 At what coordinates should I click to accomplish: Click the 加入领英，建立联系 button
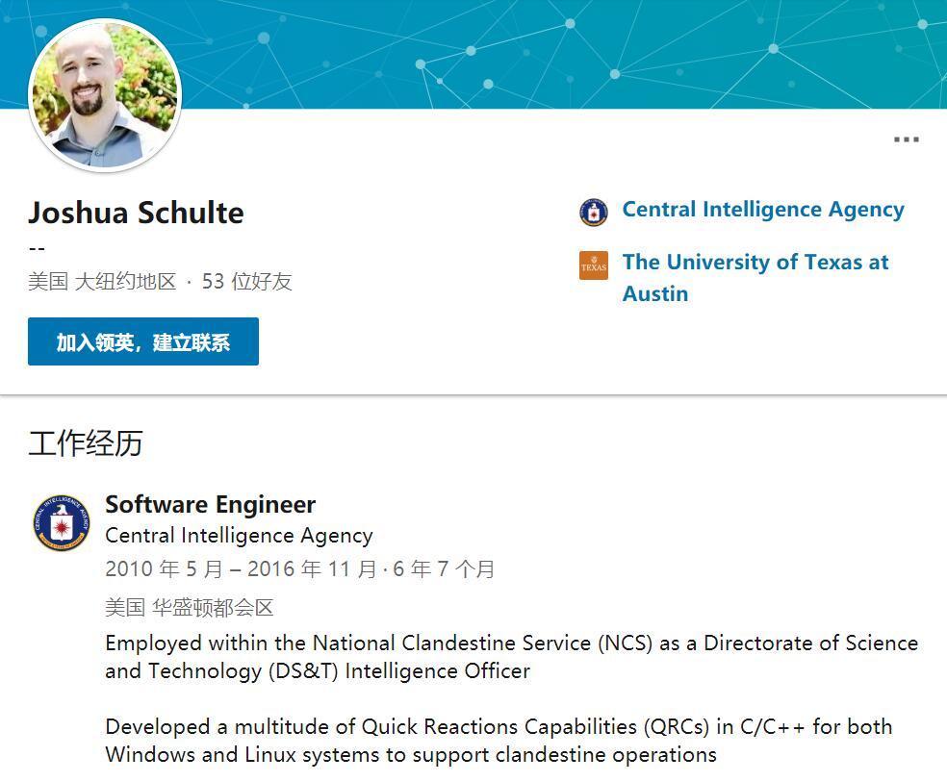[143, 341]
